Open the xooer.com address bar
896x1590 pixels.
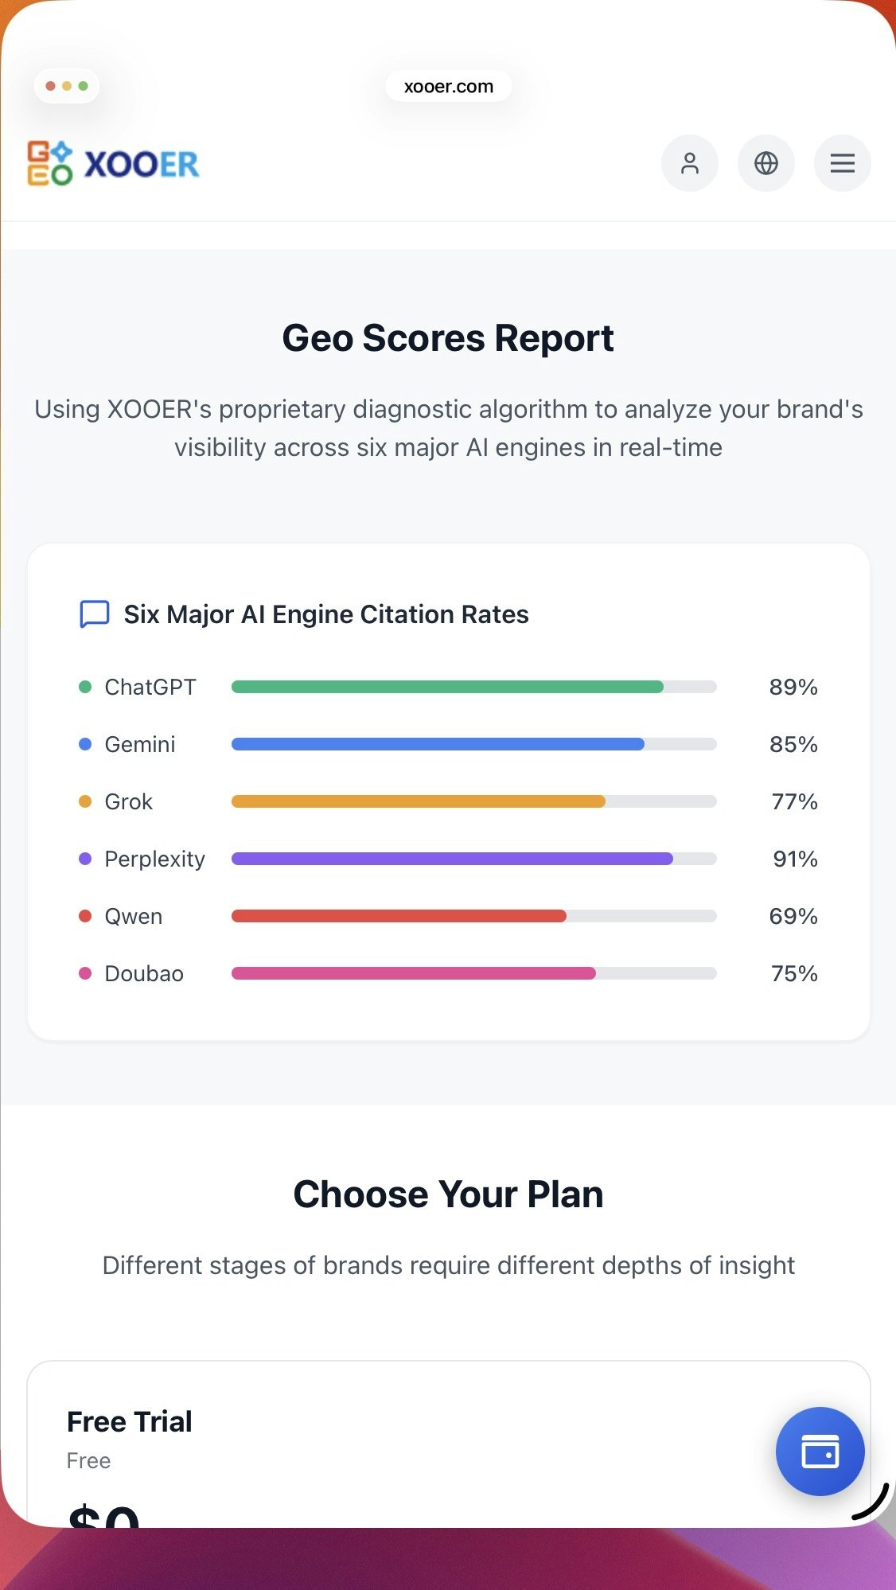(447, 86)
